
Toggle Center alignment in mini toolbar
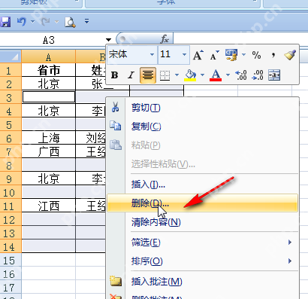point(148,75)
